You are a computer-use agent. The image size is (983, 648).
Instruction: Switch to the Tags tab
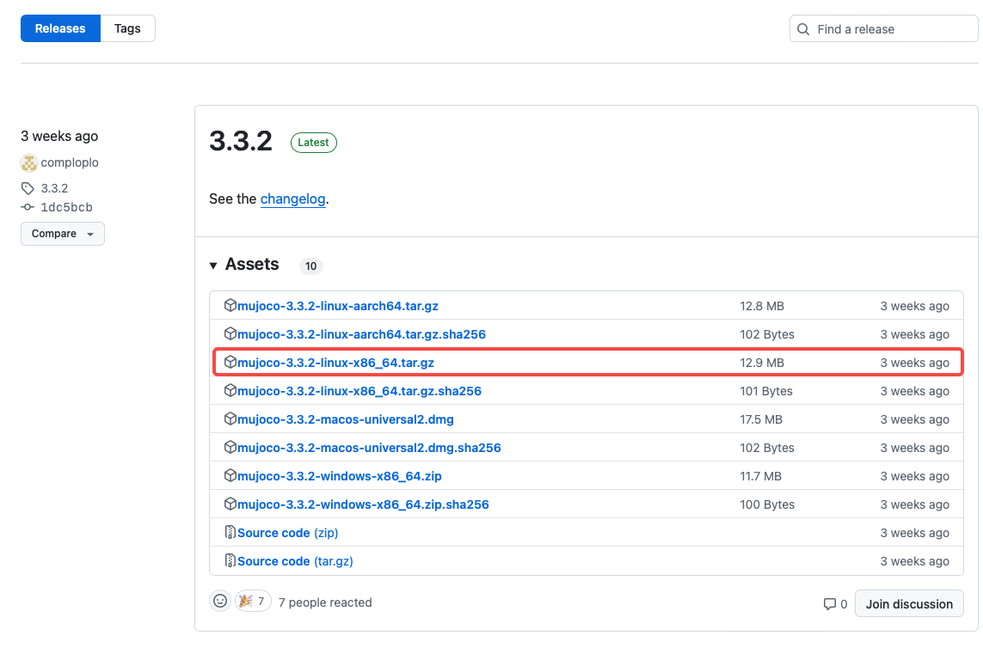(127, 29)
